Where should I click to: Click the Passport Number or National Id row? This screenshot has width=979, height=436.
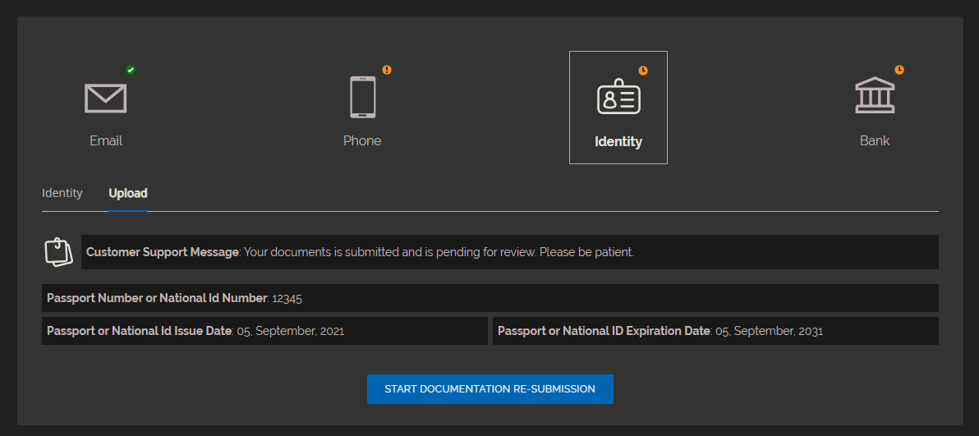(489, 298)
